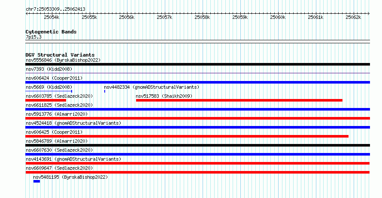The width and height of the screenshot is (382, 198).
Task: Click the 25061k ruler position
Action: (x=315, y=17)
